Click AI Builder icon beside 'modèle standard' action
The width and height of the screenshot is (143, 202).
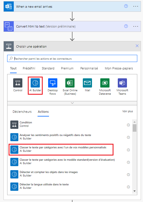point(14,162)
